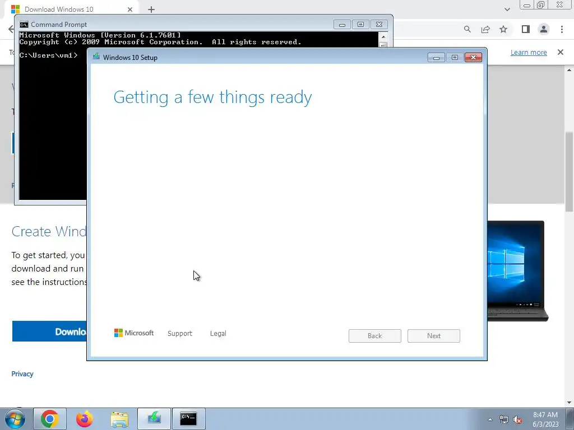Image resolution: width=574 pixels, height=430 pixels.
Task: Close the Command Prompt window
Action: pos(379,25)
